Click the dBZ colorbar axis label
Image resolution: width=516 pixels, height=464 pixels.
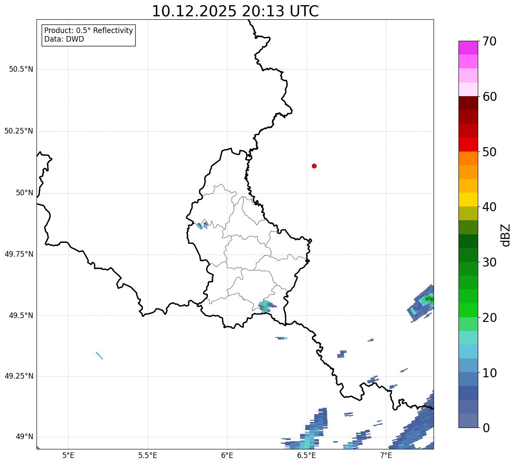506,234
